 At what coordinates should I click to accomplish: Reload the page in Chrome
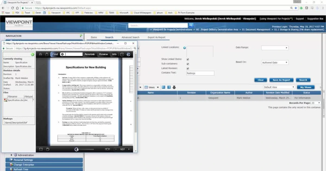12,8
